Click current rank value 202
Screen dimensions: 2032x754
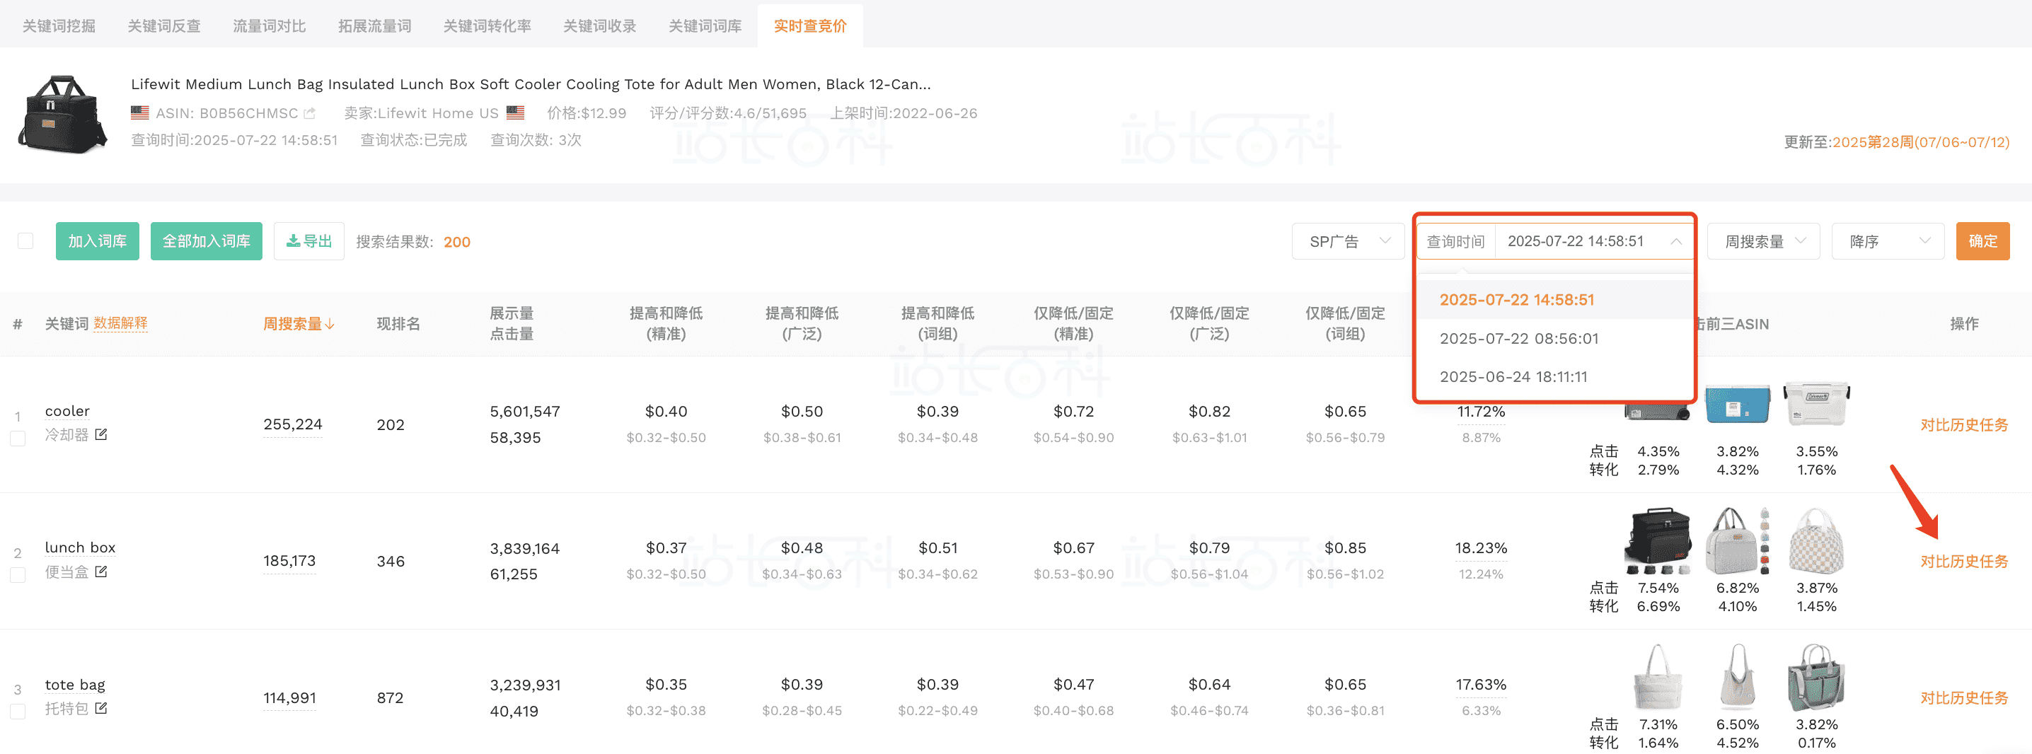(x=391, y=425)
